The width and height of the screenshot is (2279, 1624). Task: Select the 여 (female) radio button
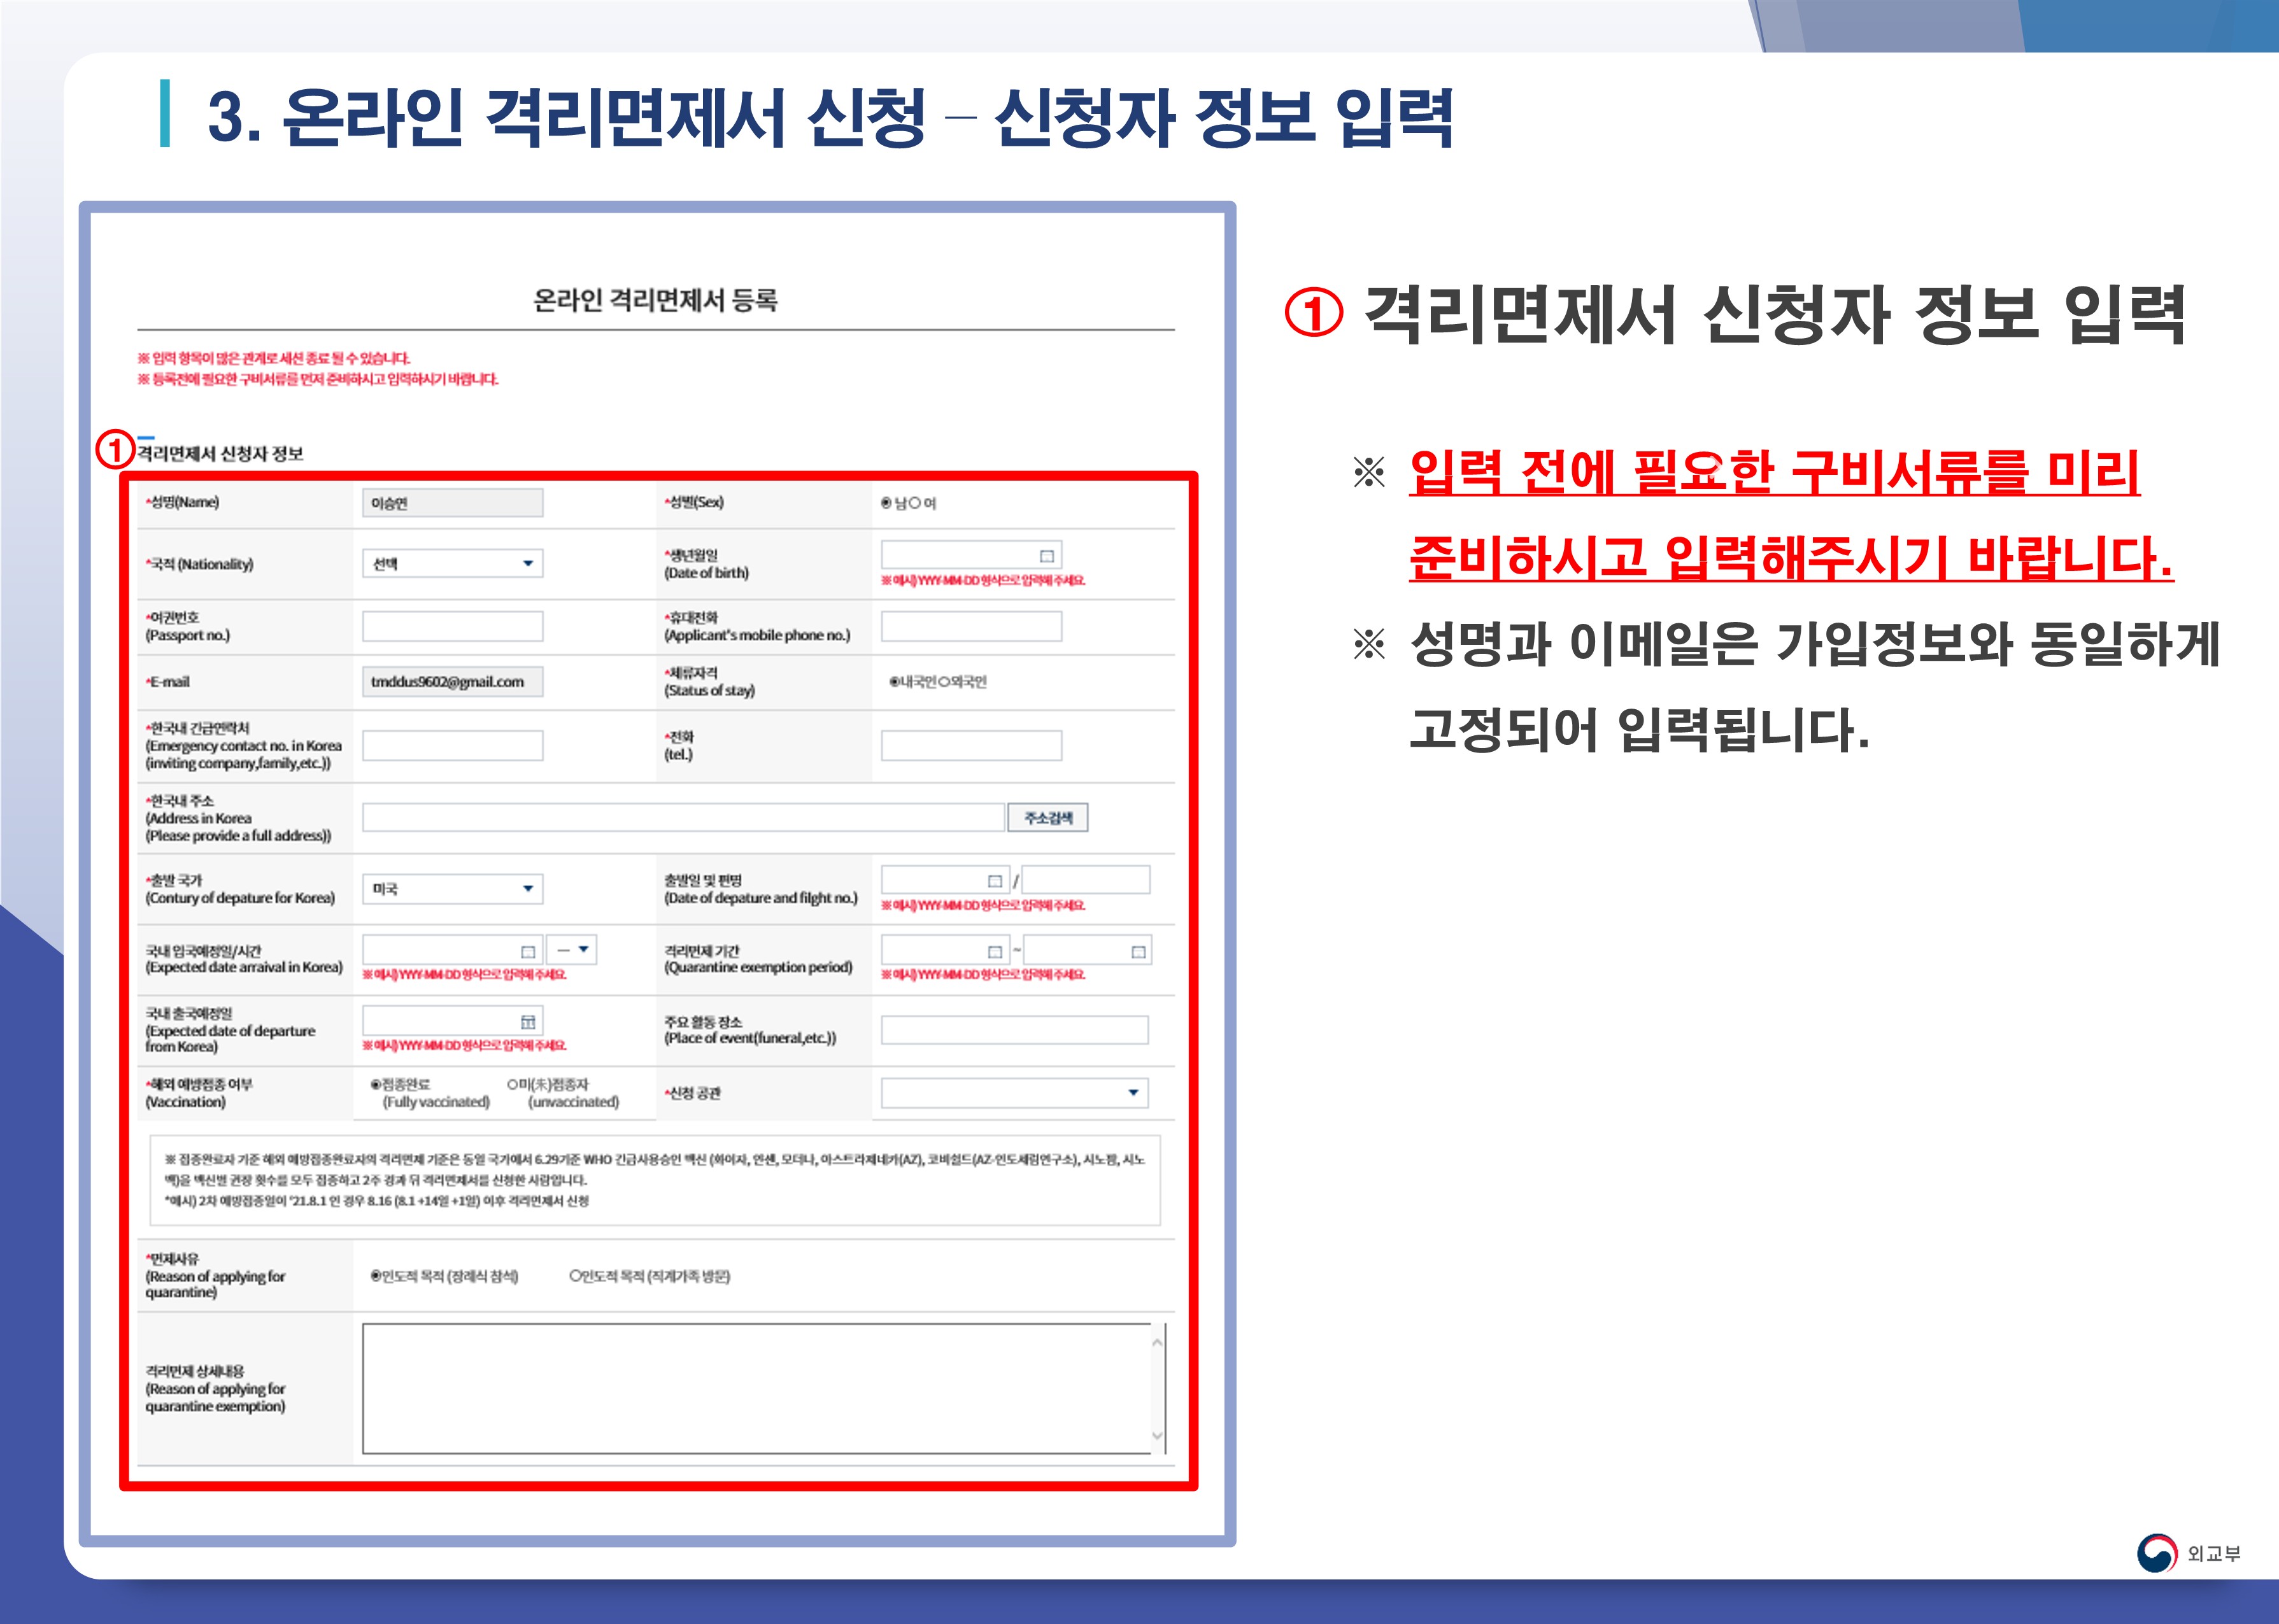coord(914,503)
